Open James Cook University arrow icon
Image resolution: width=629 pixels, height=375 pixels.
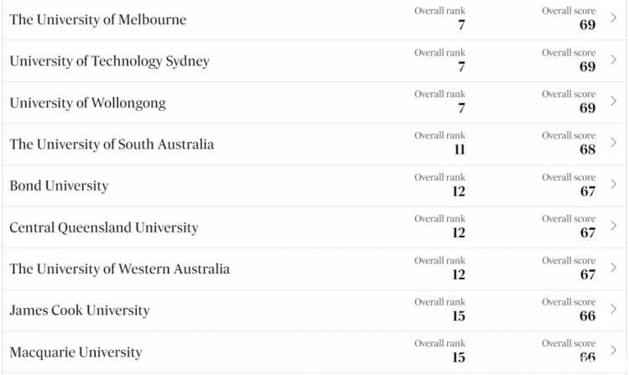(613, 309)
